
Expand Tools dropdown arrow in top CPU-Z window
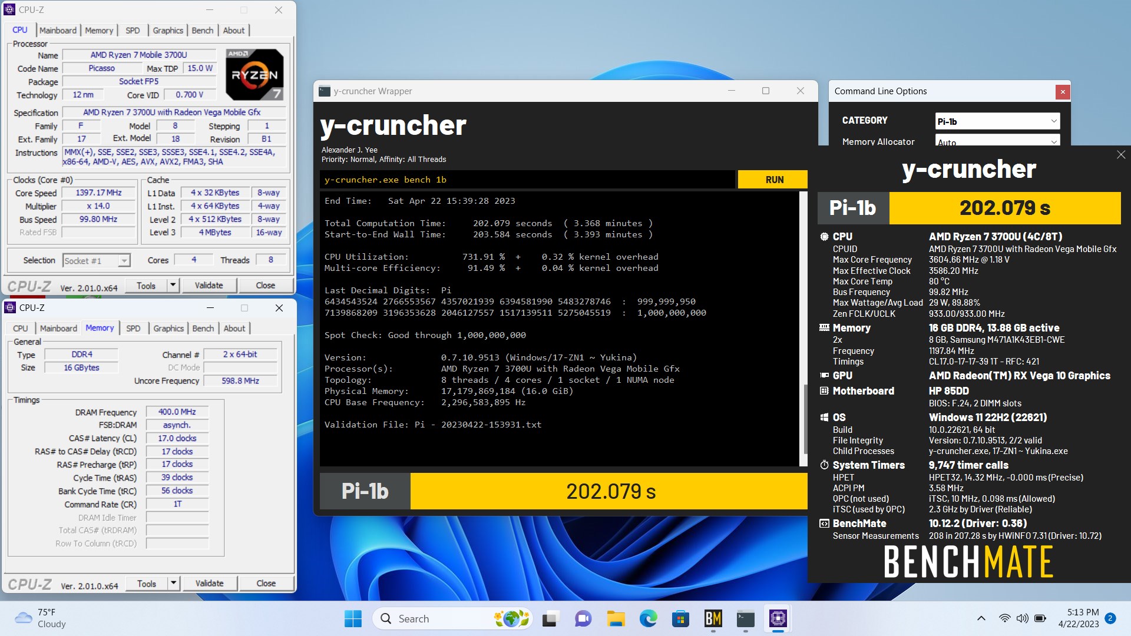coord(173,285)
